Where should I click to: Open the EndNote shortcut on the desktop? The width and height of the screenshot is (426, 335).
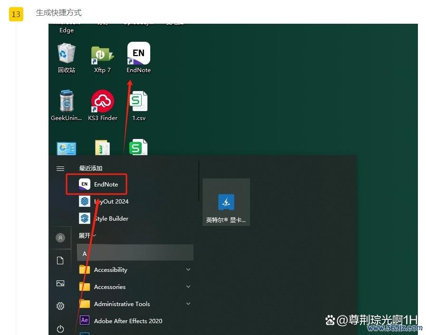pos(138,57)
